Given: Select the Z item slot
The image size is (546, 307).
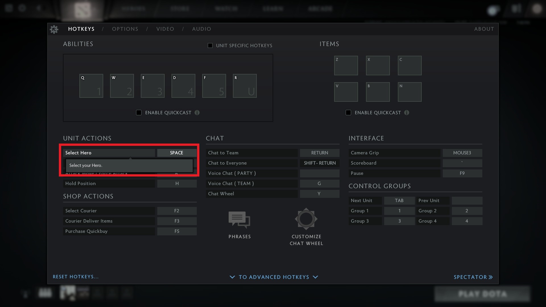Looking at the screenshot, I should point(346,65).
